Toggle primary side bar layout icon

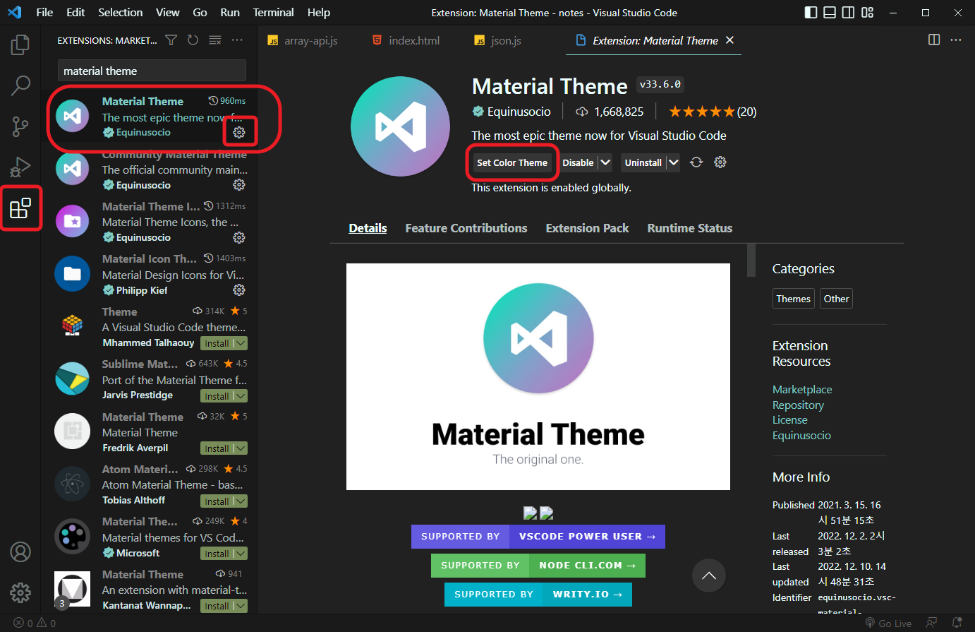(x=811, y=13)
